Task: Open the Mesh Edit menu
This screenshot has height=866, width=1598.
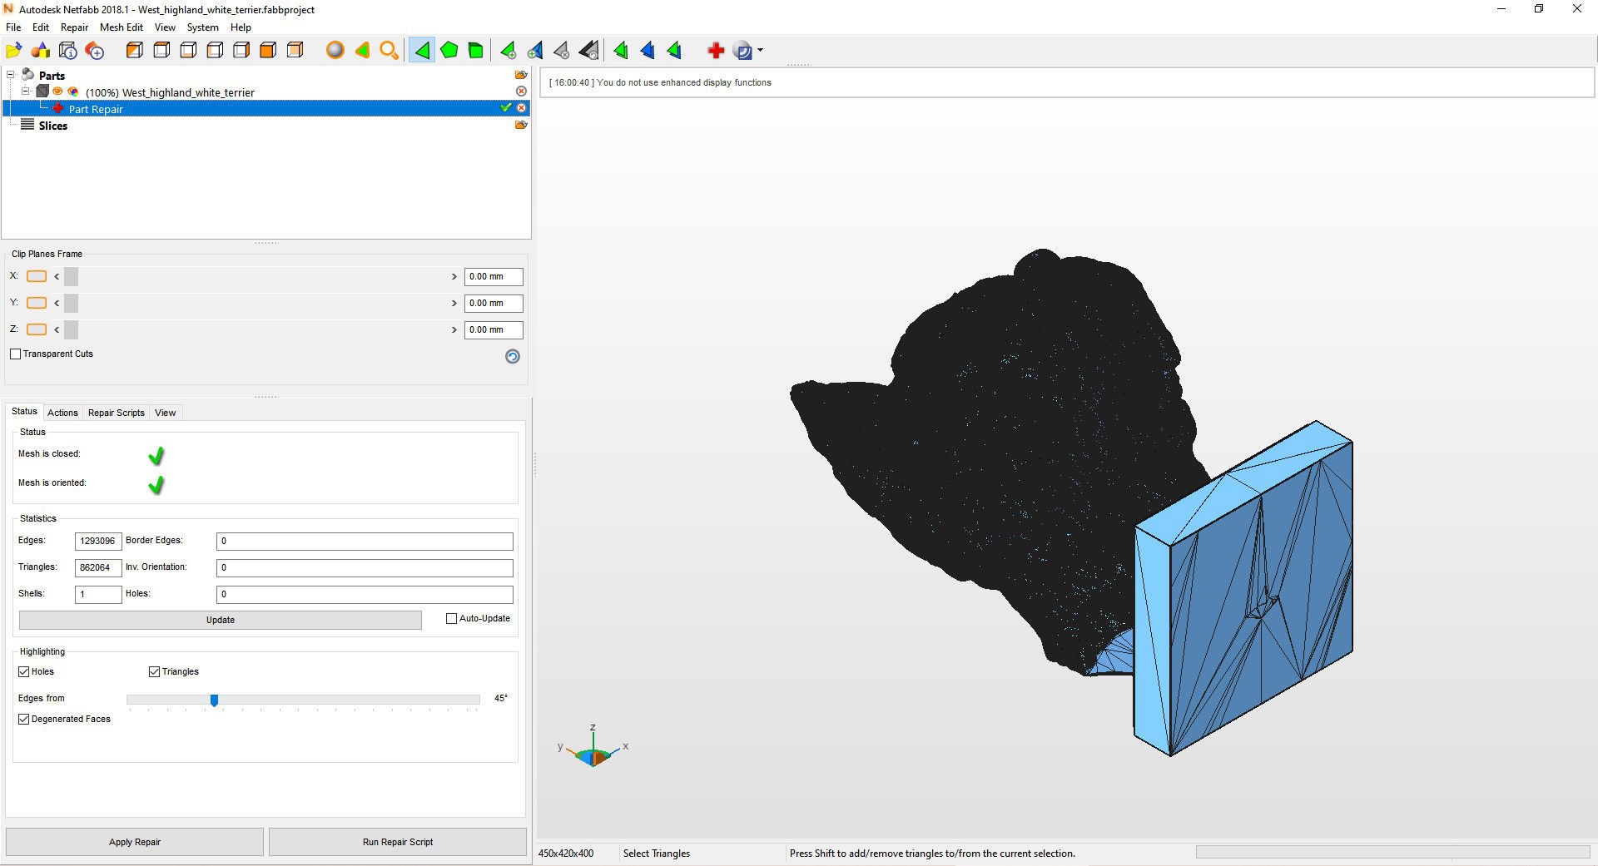Action: pos(122,27)
